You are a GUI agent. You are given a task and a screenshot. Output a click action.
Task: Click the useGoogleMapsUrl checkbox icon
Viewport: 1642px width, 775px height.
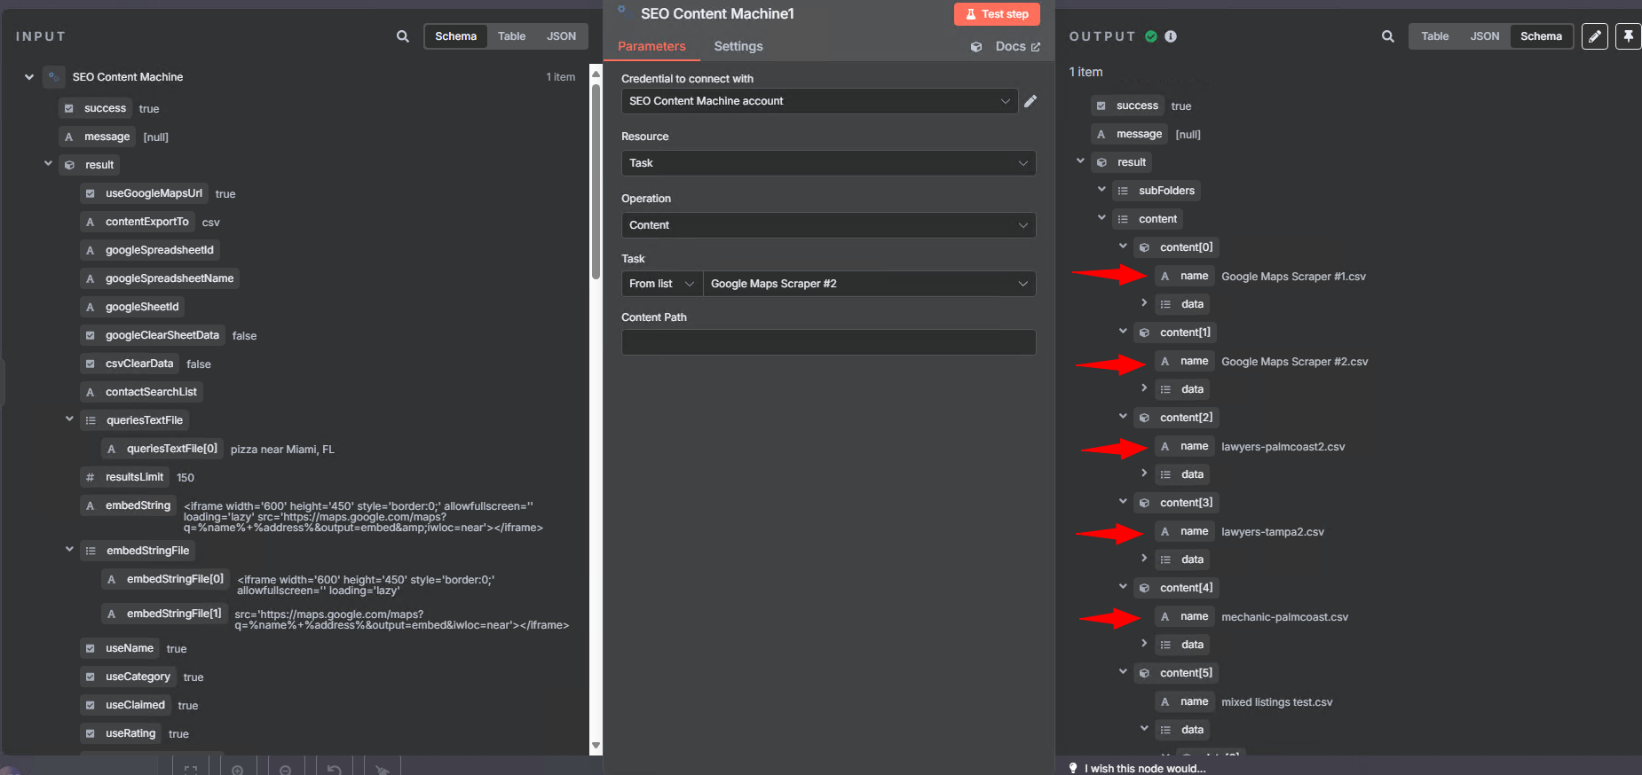point(90,193)
